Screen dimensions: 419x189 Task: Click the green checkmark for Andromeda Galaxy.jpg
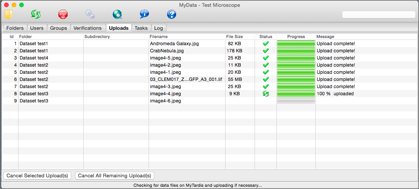coord(266,44)
